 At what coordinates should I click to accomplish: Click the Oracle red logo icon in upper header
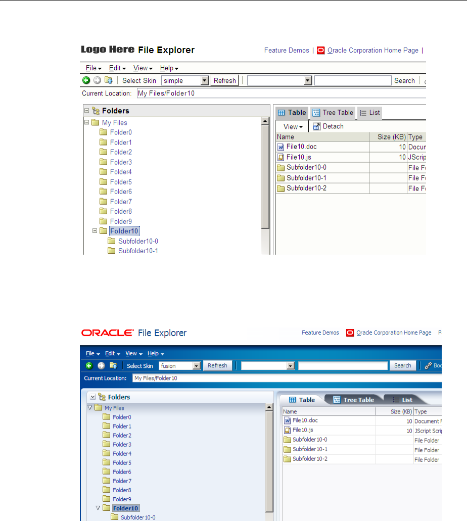tap(321, 51)
